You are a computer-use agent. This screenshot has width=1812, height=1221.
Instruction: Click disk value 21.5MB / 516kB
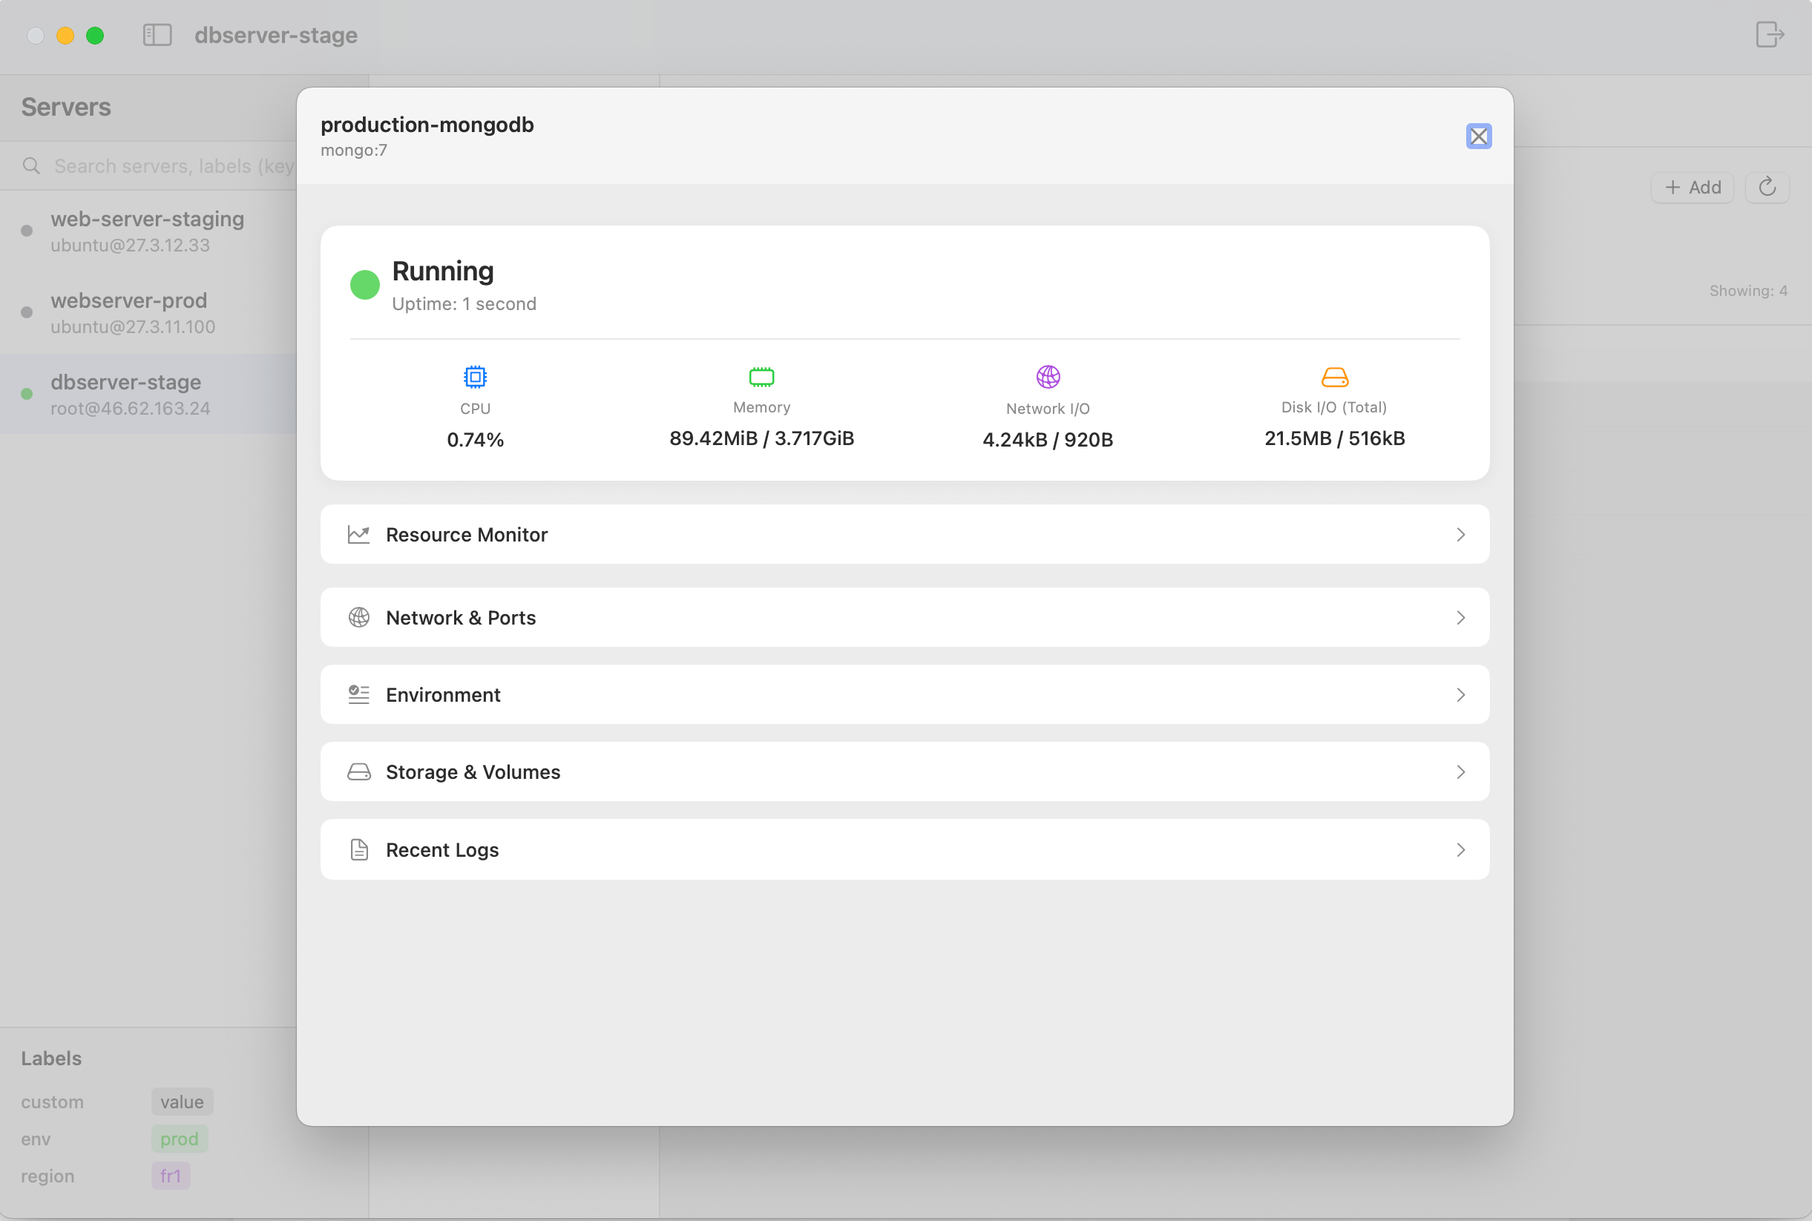click(x=1334, y=438)
